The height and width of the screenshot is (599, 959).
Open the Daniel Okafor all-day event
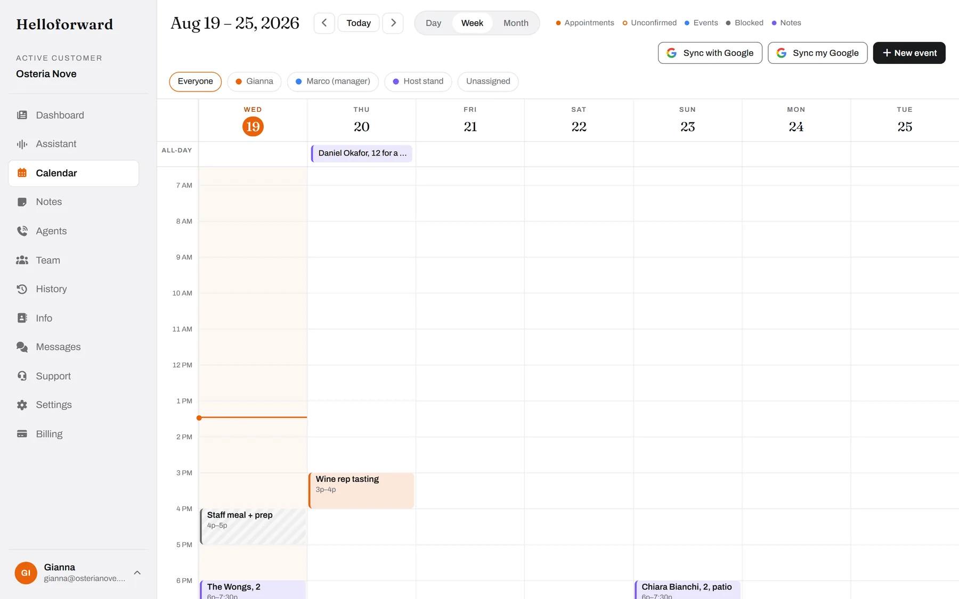(x=361, y=153)
